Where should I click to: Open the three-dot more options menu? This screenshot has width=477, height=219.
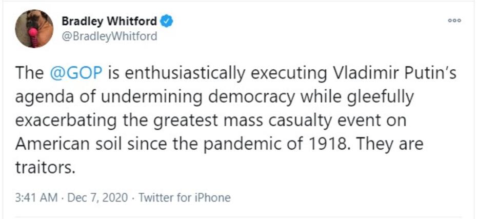coord(454,21)
